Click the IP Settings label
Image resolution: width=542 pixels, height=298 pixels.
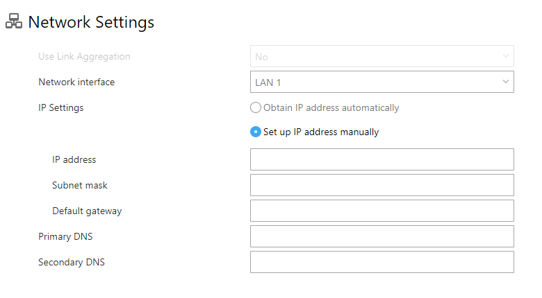point(61,108)
